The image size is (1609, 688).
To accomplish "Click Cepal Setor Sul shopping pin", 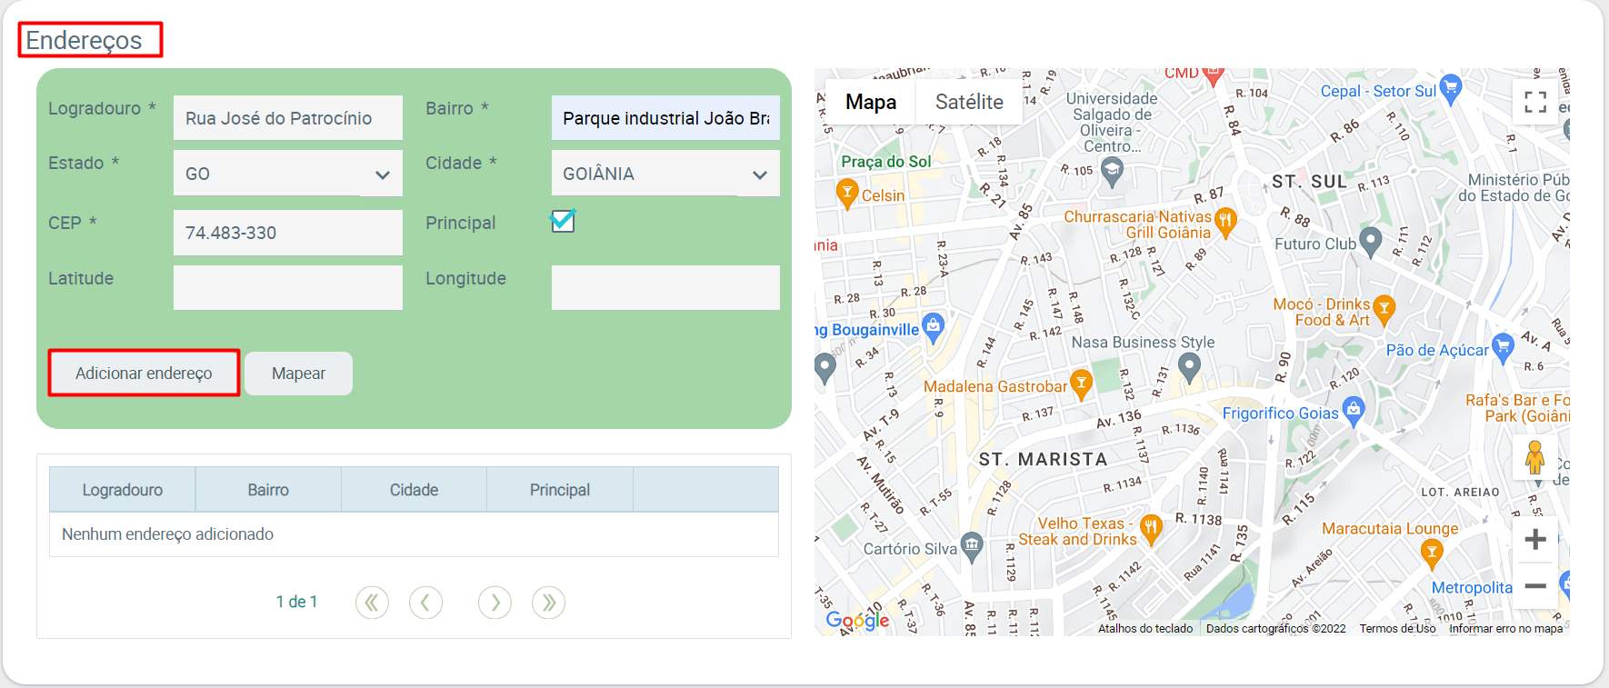I will pos(1451,87).
